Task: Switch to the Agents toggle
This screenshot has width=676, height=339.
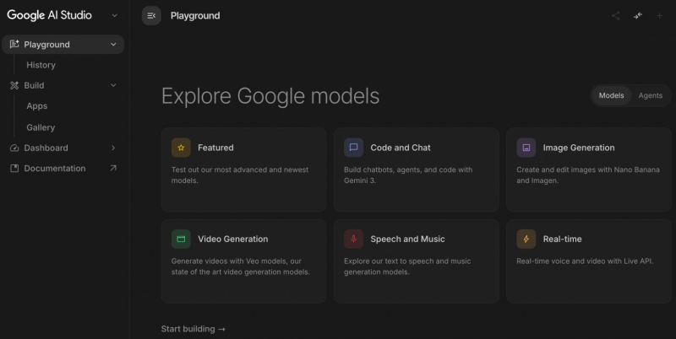Action: [x=650, y=95]
